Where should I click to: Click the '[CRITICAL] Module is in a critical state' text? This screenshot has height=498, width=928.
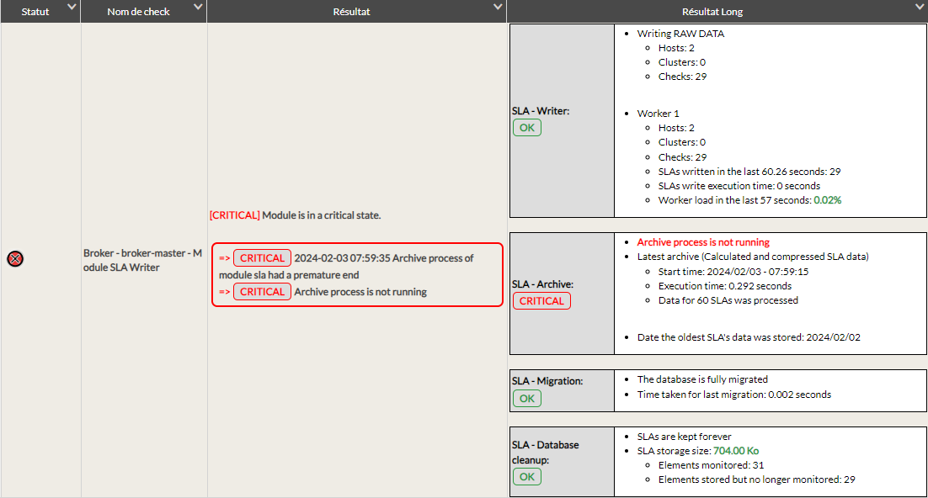point(295,215)
